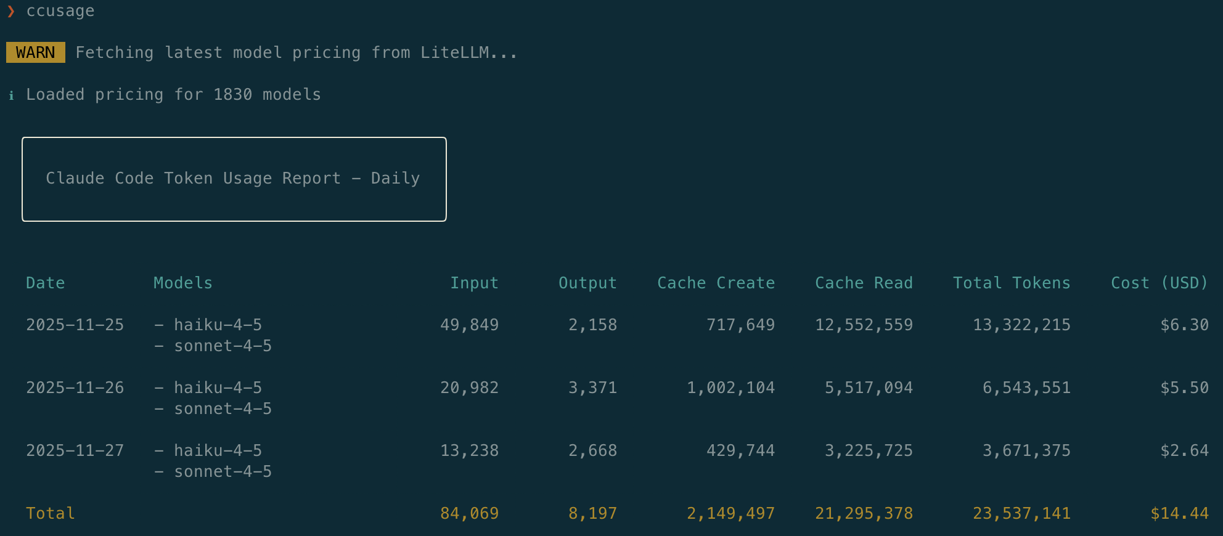Screen dimensions: 1223x536
Task: Click the Total row label
Action: click(50, 513)
